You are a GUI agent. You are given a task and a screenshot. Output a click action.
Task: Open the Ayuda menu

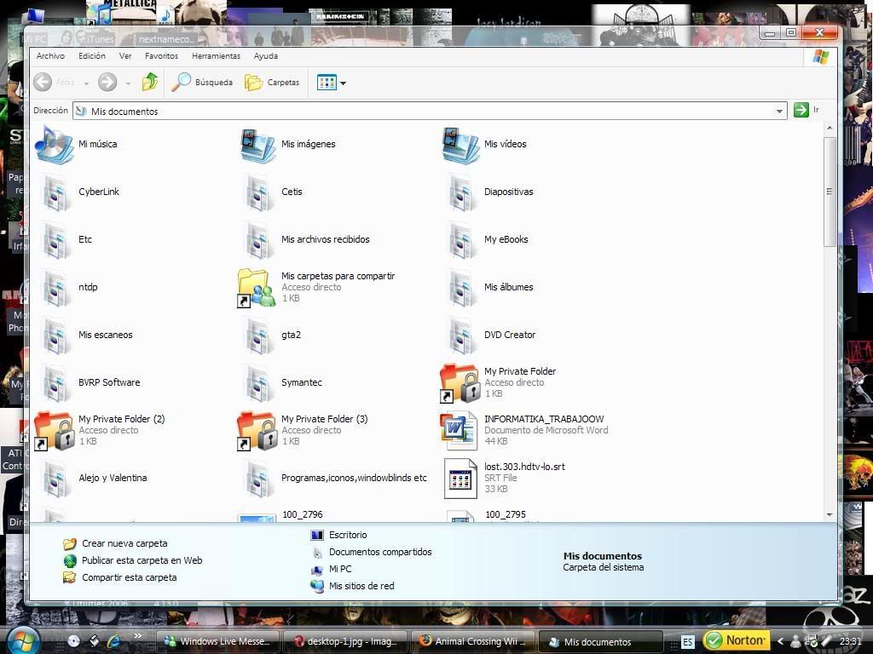tap(266, 56)
